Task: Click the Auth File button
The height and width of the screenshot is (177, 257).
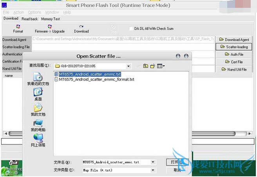Action: [x=234, y=54]
